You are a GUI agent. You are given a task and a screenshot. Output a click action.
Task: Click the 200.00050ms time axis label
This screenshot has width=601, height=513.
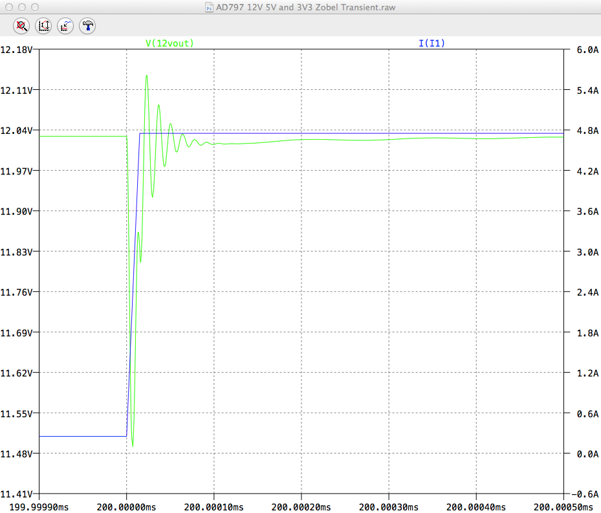563,507
